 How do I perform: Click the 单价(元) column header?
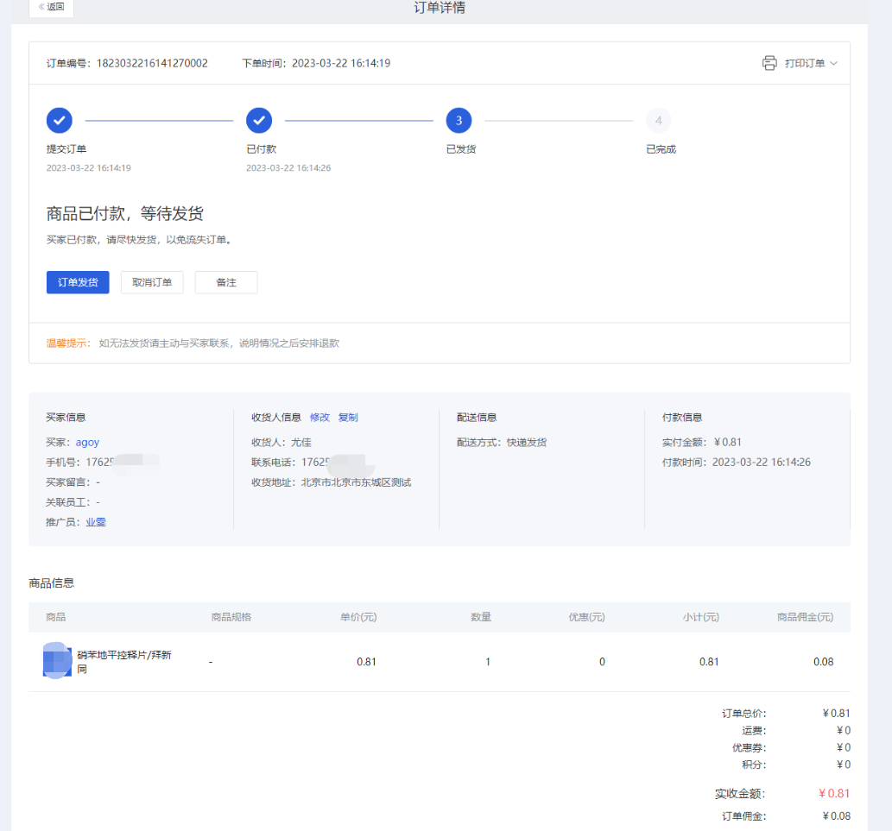pyautogui.click(x=358, y=617)
